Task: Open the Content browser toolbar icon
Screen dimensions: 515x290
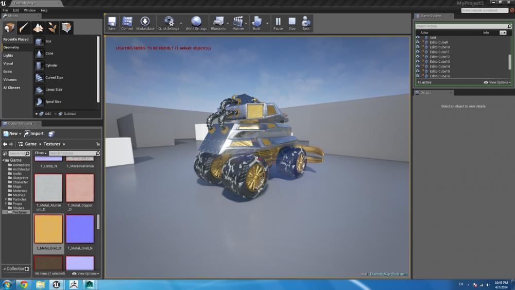Action: click(127, 23)
